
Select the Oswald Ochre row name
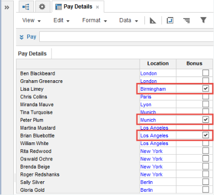pyautogui.click(x=37, y=159)
